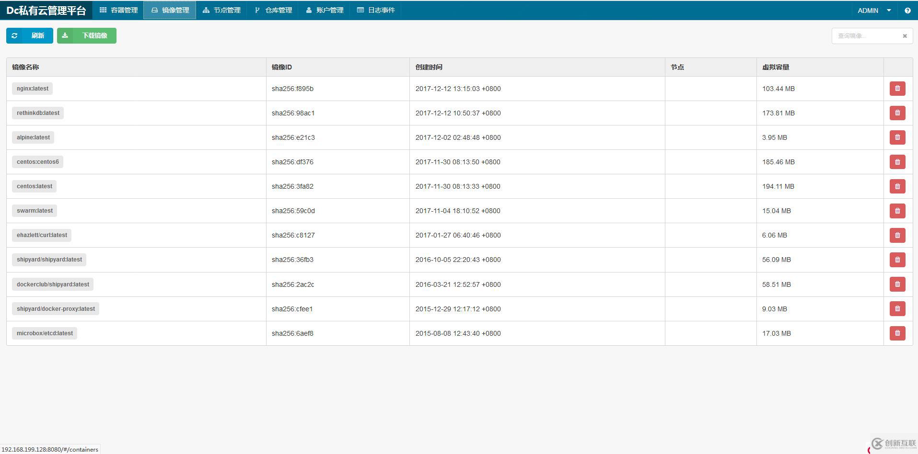Click the 下载镜像 pull image button
Screen dimensions: 918x454
point(87,36)
